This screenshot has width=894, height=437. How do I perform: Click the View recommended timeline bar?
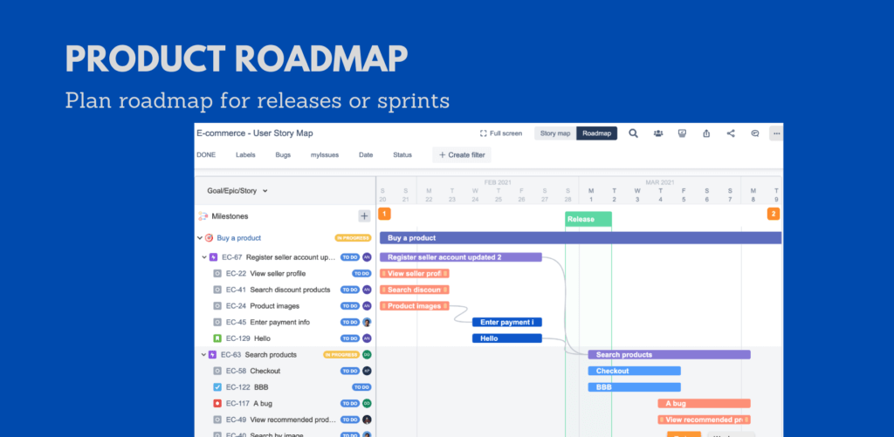tap(705, 420)
